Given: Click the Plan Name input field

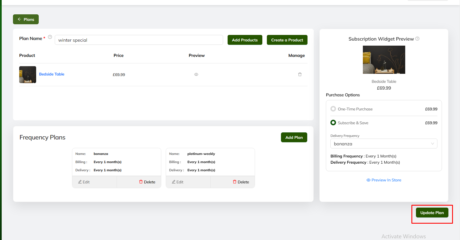Looking at the screenshot, I should coord(139,40).
